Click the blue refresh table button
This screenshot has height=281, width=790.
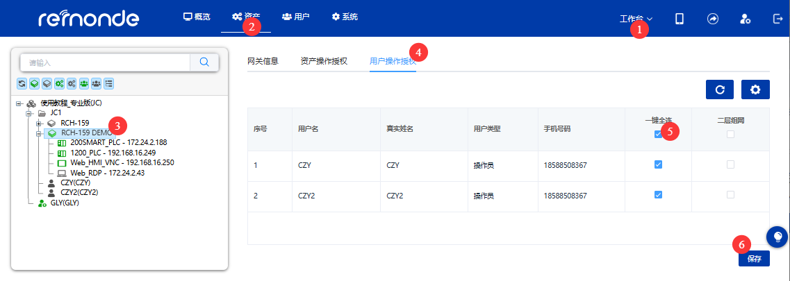tap(719, 90)
